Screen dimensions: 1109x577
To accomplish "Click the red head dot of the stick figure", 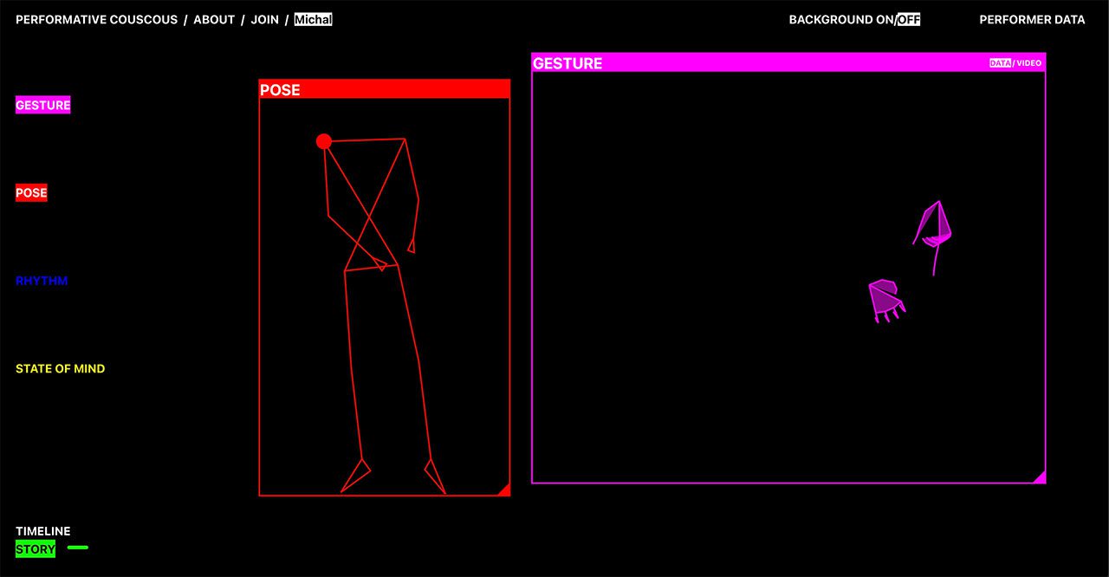I will tap(324, 141).
